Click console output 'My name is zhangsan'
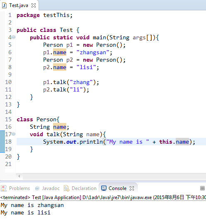This screenshot has width=206, height=219. 32,205
